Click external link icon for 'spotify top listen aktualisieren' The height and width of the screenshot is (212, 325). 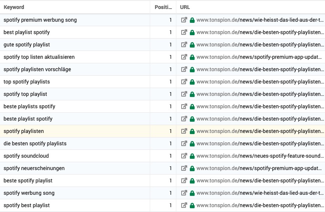point(184,57)
